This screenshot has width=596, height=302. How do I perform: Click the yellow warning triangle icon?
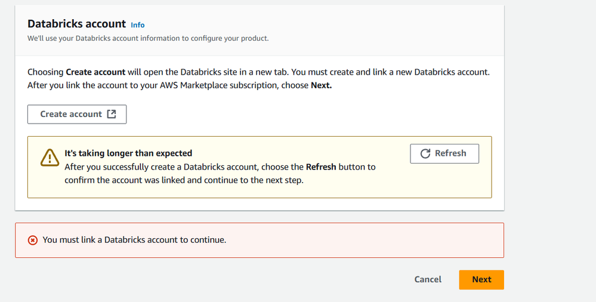pyautogui.click(x=49, y=157)
